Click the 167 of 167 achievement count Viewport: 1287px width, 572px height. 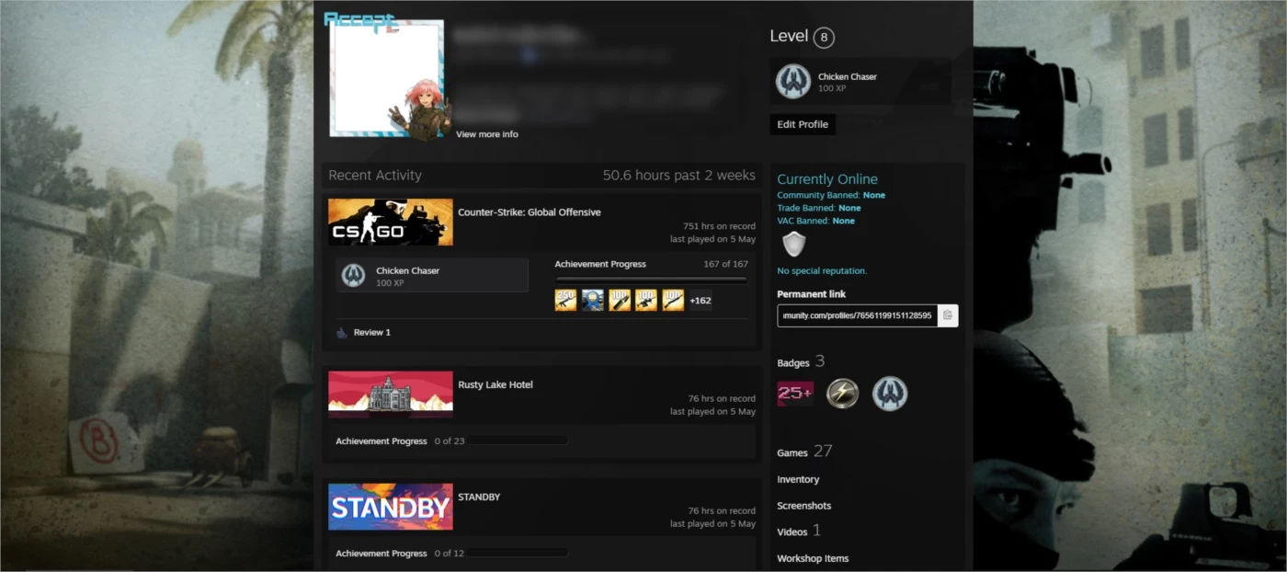pyautogui.click(x=725, y=264)
